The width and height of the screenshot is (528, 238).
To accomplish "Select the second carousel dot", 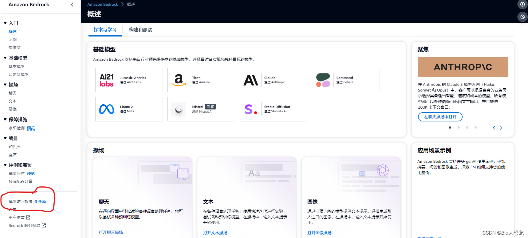I will click(459, 127).
